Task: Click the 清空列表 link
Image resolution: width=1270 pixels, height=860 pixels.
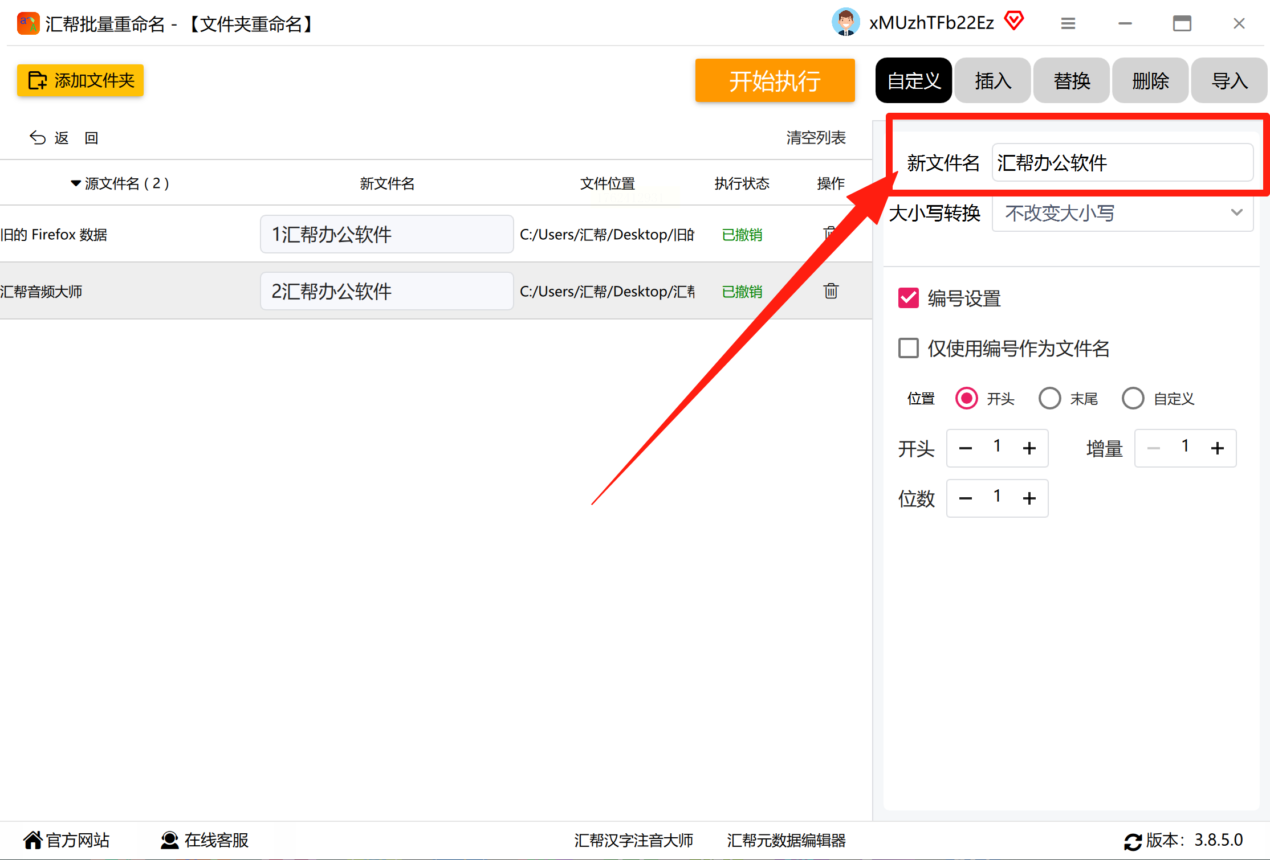Action: (816, 138)
